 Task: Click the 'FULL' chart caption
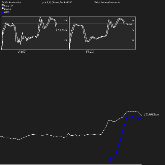coord(90,52)
